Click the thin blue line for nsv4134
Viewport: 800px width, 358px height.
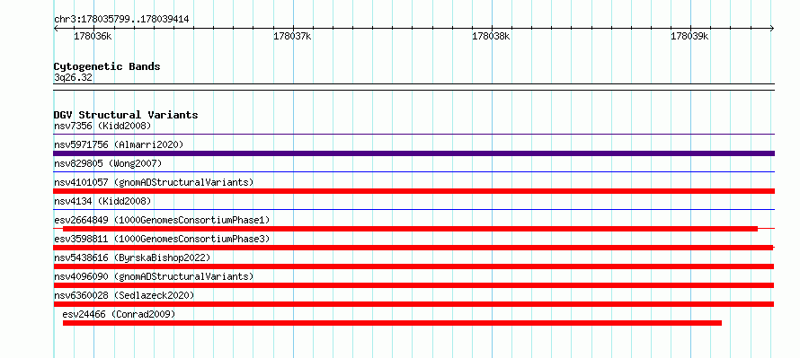click(413, 210)
